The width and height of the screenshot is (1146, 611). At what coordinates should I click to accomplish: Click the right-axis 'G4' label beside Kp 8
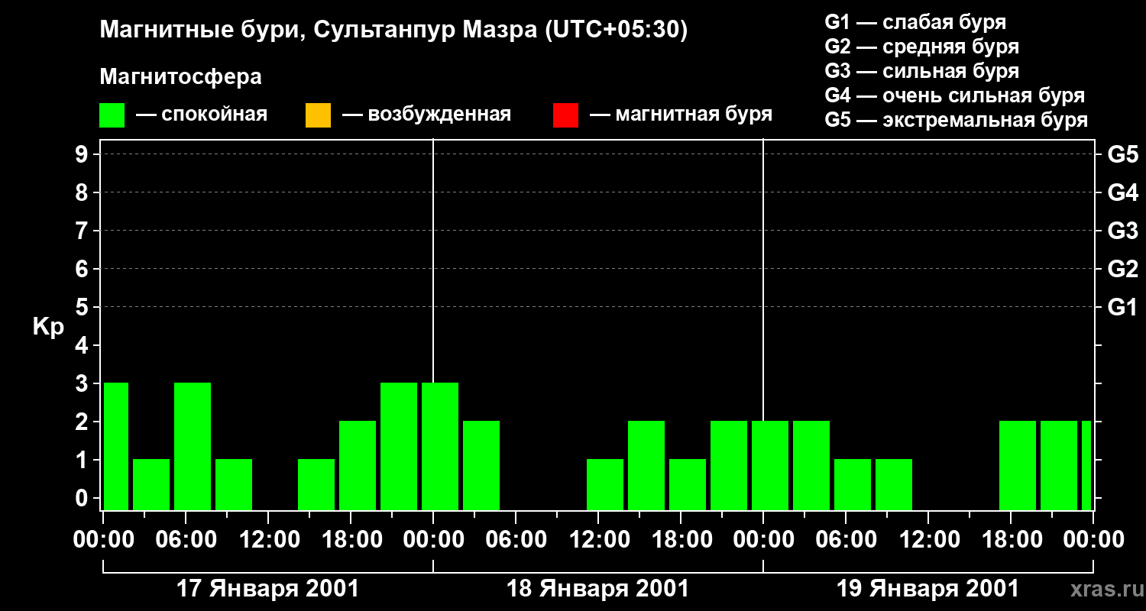click(1123, 192)
